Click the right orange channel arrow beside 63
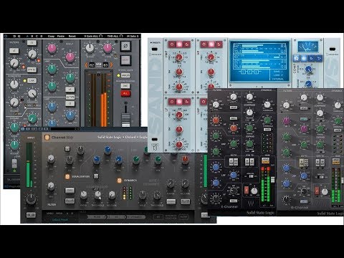This screenshot has height=258, width=344. pyautogui.click(x=111, y=65)
